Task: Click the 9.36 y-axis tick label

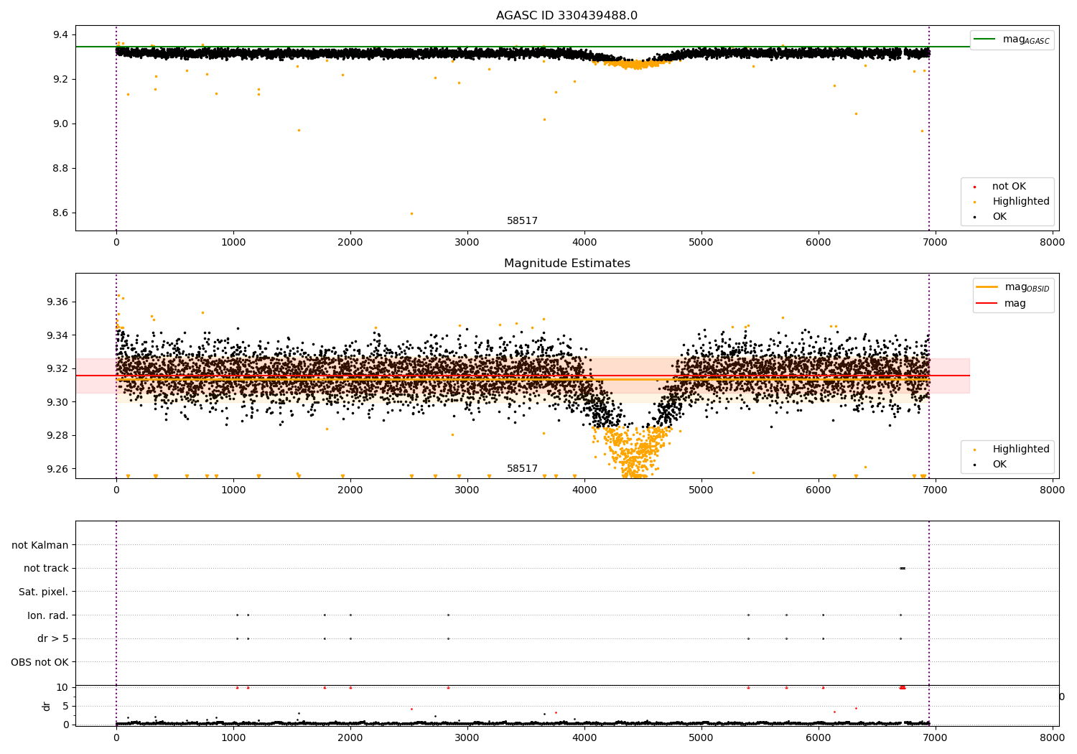Action: coord(58,302)
